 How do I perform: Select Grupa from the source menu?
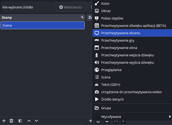(106, 108)
